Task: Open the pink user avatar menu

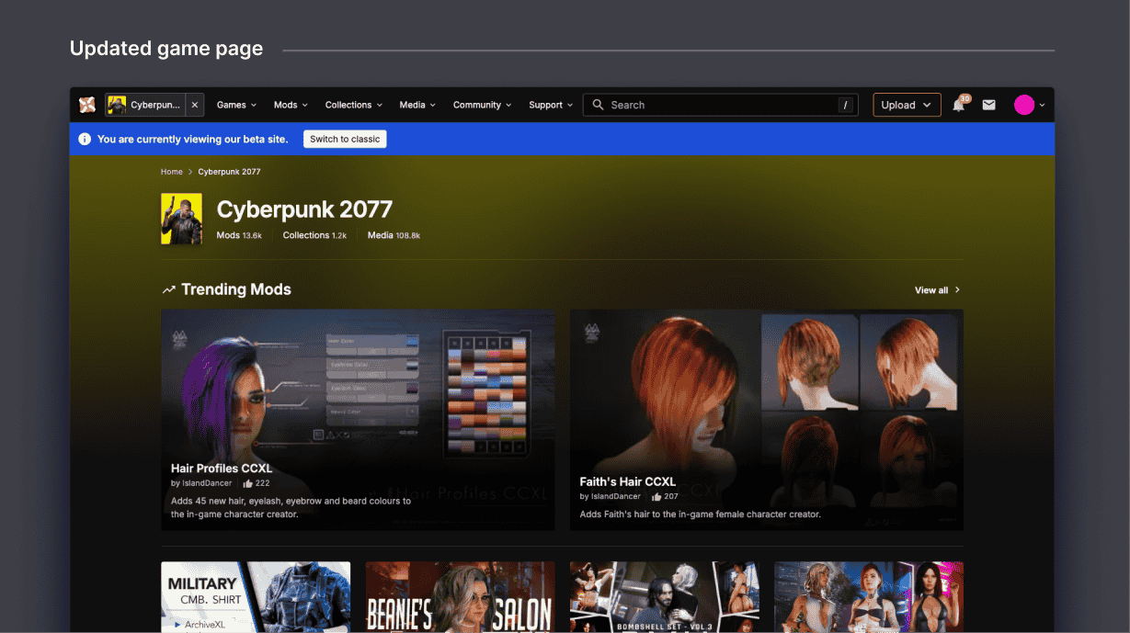Action: pyautogui.click(x=1024, y=105)
